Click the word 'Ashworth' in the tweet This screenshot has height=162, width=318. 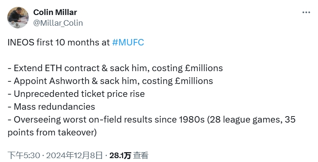[69, 81]
